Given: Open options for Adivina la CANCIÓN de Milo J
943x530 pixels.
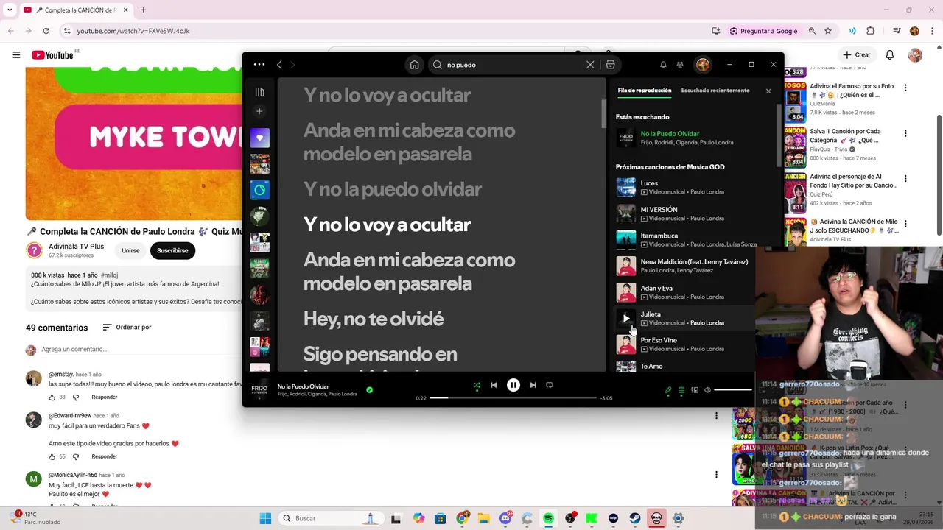Looking at the screenshot, I should [x=905, y=224].
